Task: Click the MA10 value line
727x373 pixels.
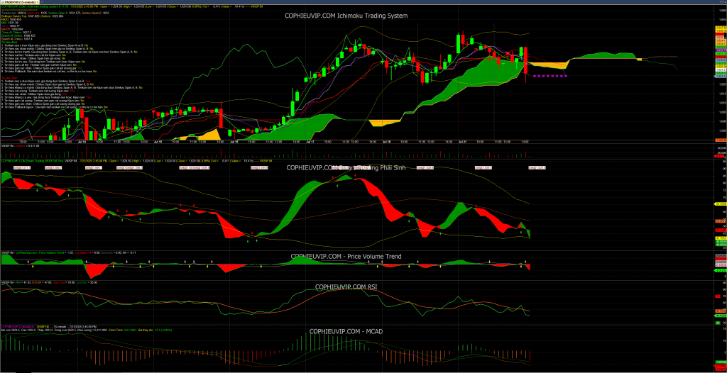Action: [11, 26]
